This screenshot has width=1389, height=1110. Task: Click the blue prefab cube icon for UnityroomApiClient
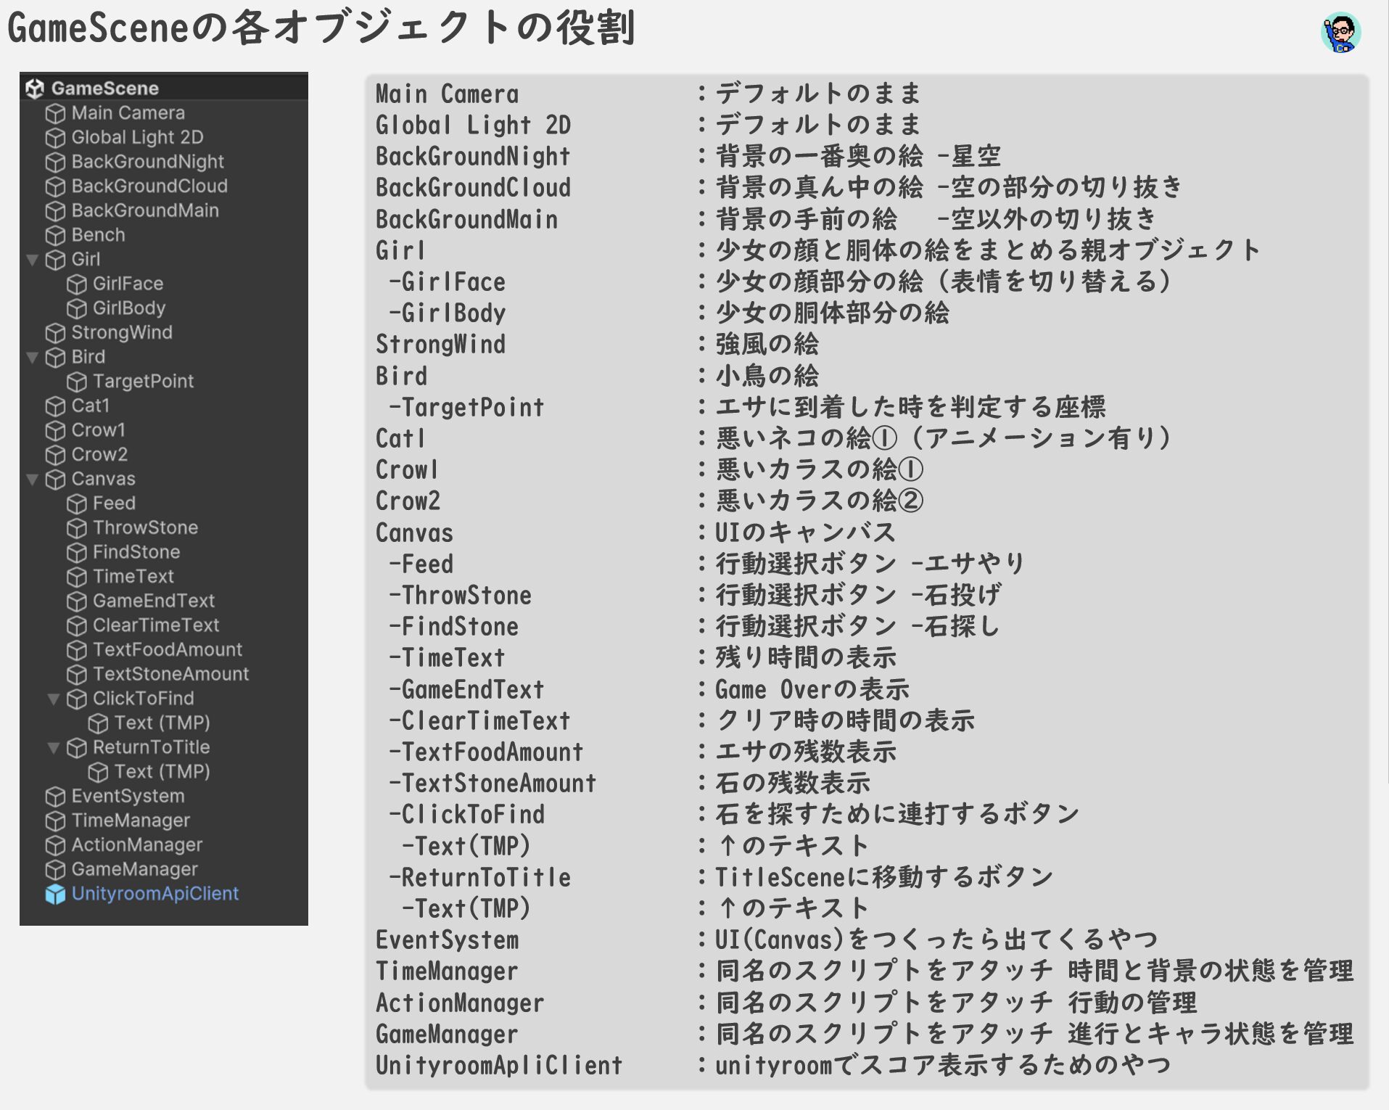(x=55, y=895)
